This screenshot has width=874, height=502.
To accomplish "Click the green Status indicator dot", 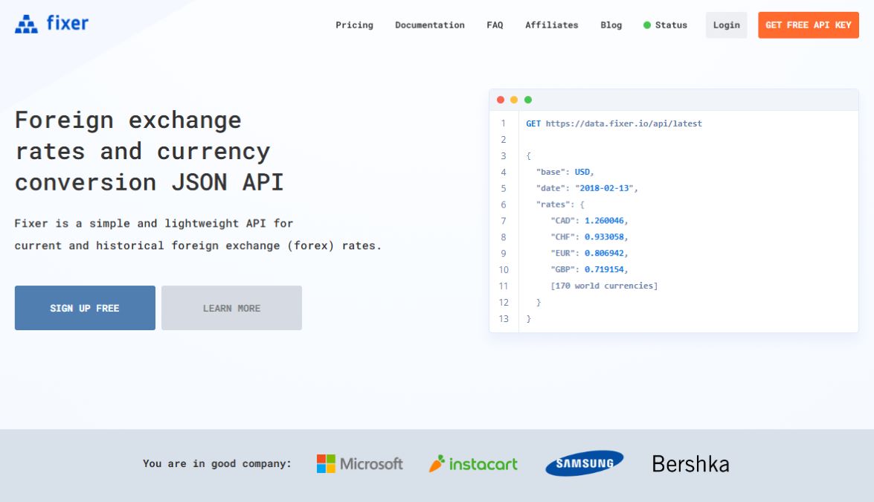I will point(646,25).
